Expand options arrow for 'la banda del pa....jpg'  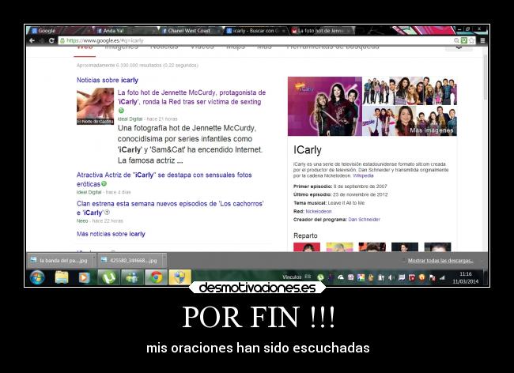[x=94, y=260]
